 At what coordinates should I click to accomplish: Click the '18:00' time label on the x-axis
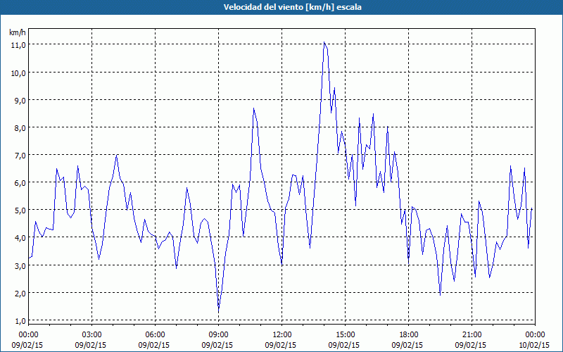point(409,335)
